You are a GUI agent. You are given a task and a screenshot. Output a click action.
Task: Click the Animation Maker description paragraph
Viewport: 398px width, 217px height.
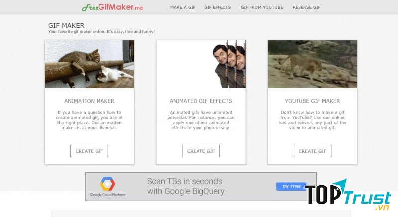[x=90, y=120]
